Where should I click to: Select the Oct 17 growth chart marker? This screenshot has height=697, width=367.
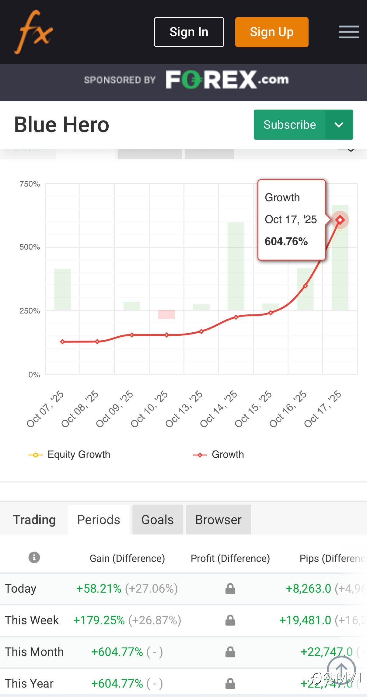(340, 220)
